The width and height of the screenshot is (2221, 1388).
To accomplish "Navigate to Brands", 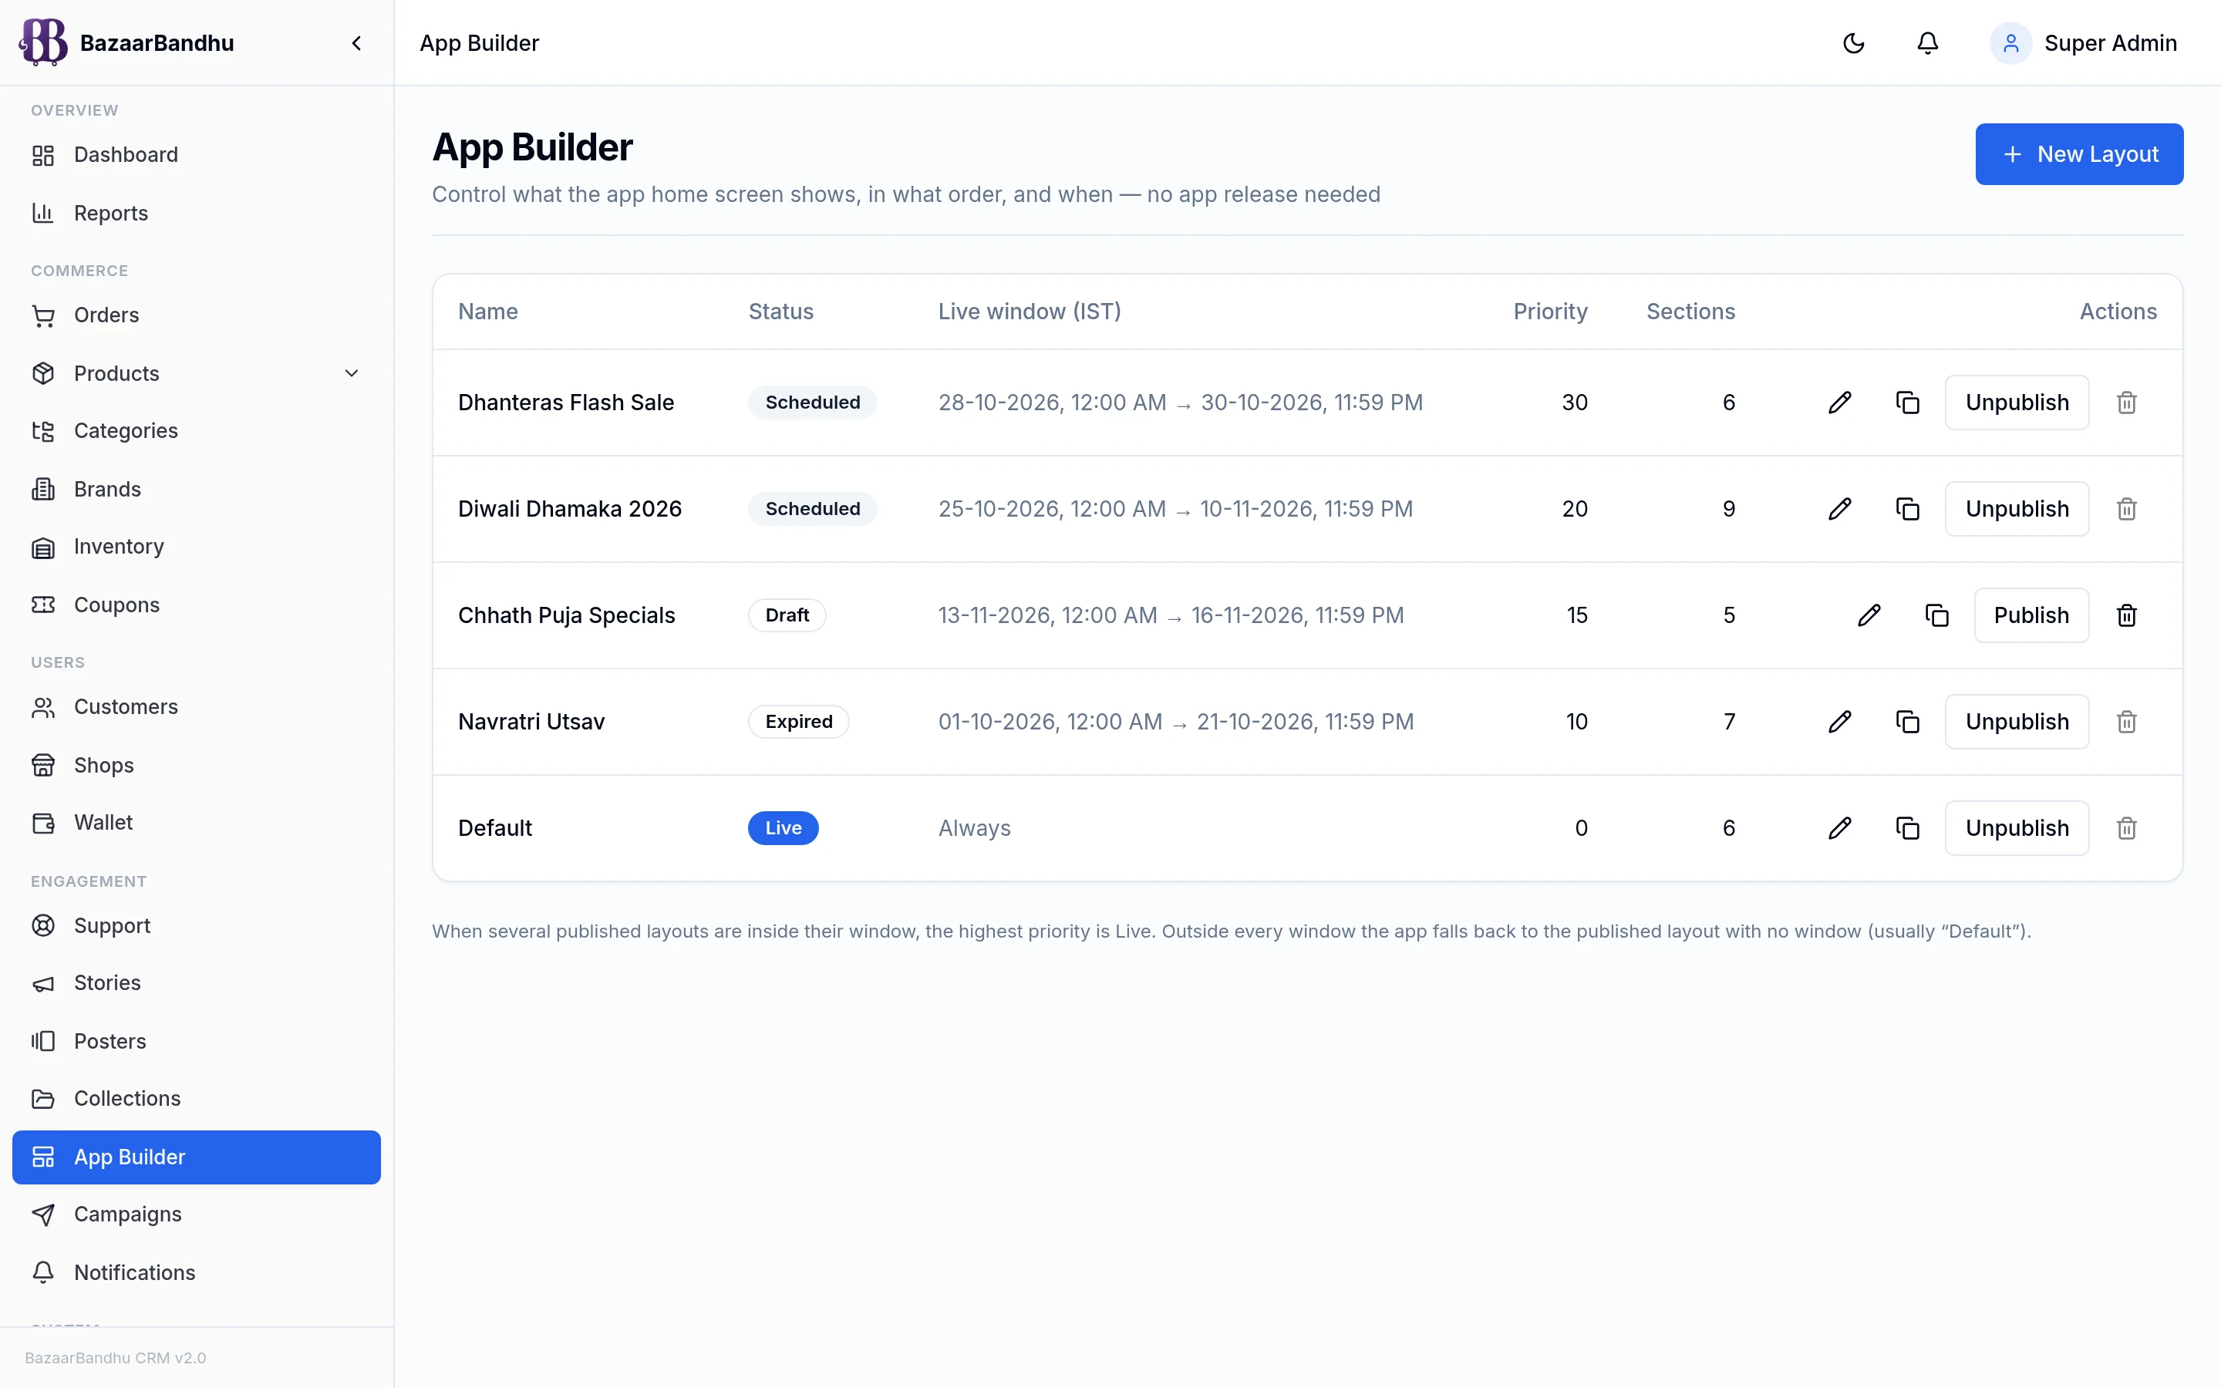I will pos(197,490).
